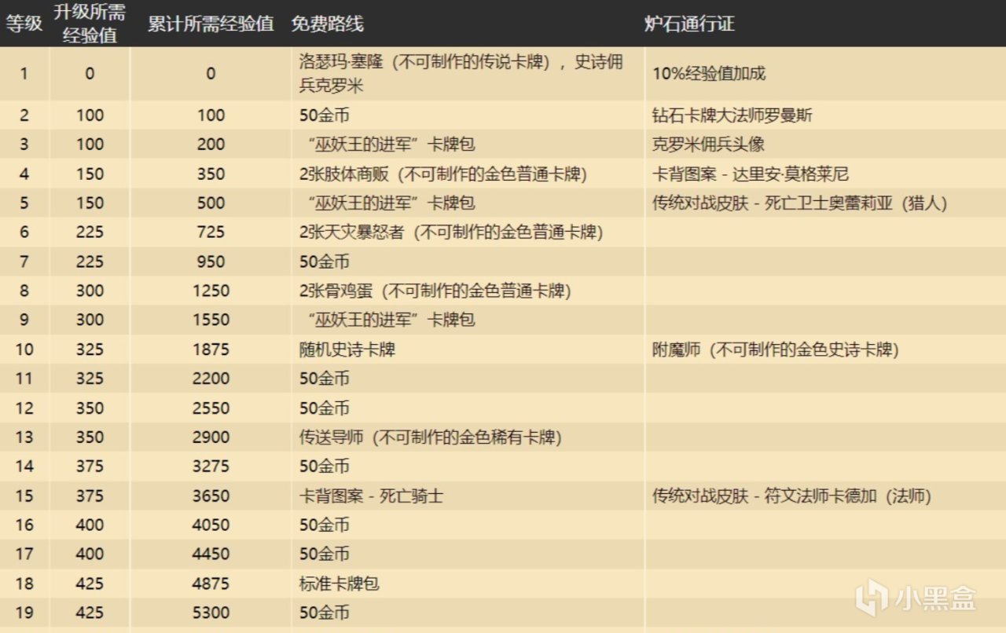Select 50金币 in the level 7 row

tap(325, 262)
